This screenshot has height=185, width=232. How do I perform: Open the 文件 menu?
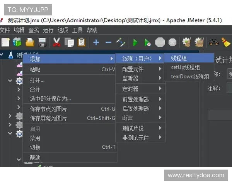coord(5,30)
